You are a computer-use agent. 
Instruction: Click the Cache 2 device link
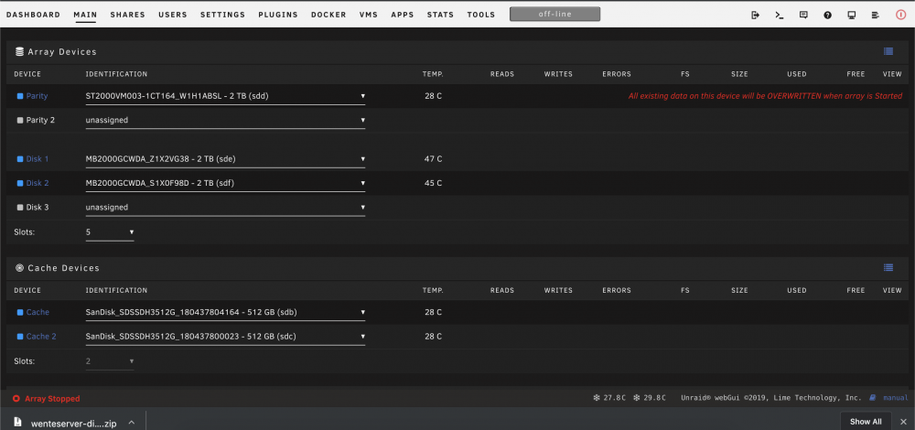41,337
